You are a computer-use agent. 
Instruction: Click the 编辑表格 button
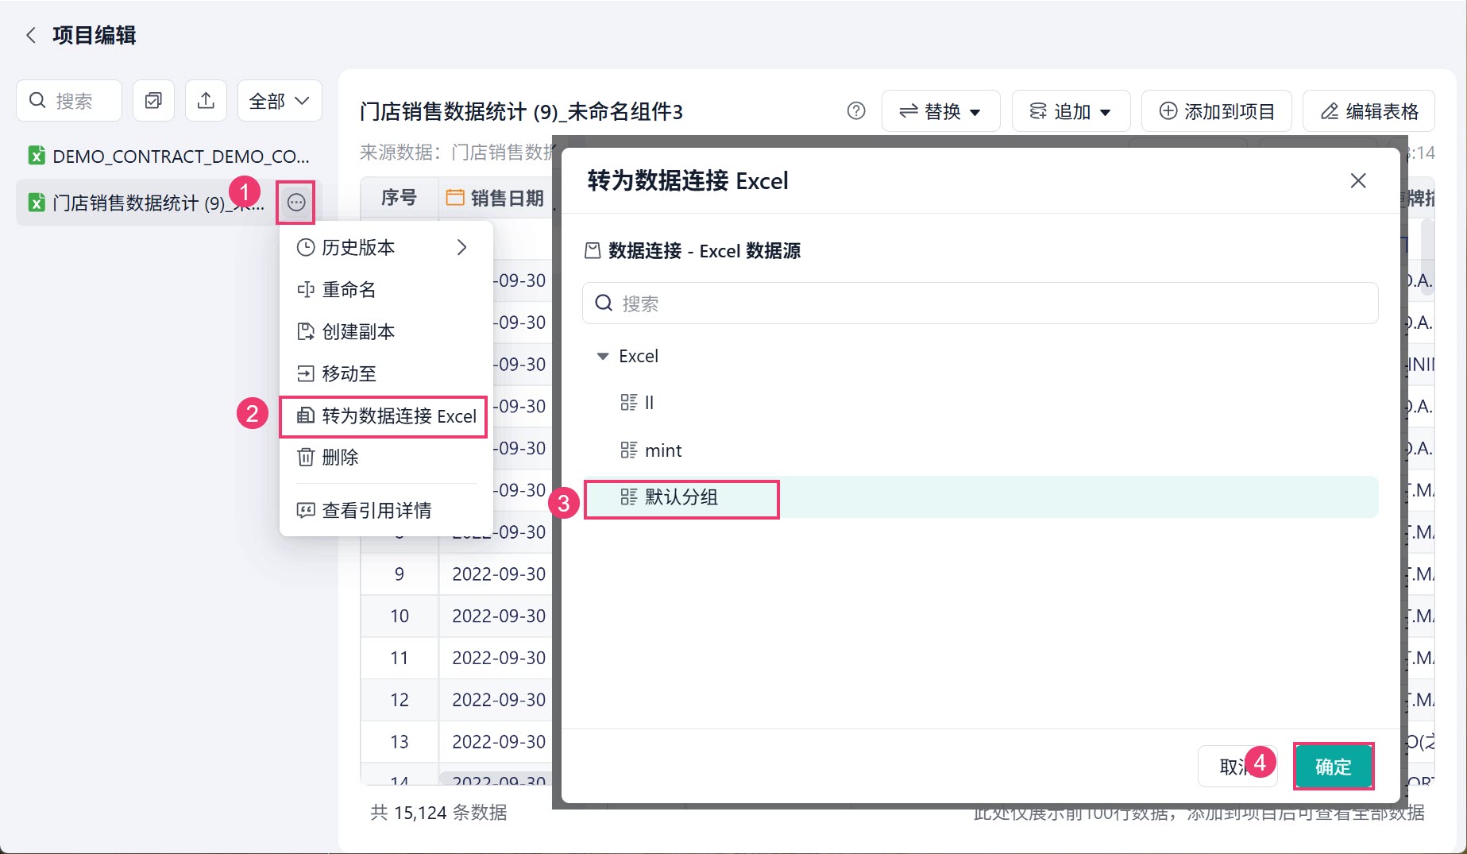[1369, 111]
